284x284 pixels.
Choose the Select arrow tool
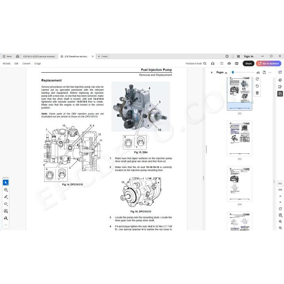[x=6, y=183]
